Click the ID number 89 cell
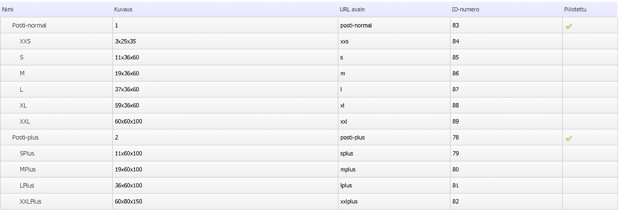619x210 pixels. pos(456,121)
